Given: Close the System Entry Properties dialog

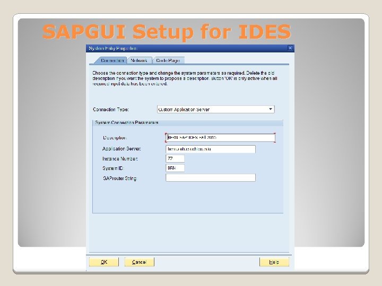Looking at the screenshot, I should [x=290, y=48].
